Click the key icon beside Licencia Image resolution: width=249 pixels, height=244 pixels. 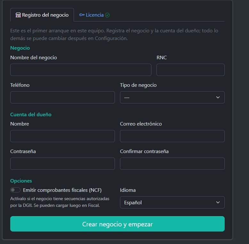(x=82, y=15)
